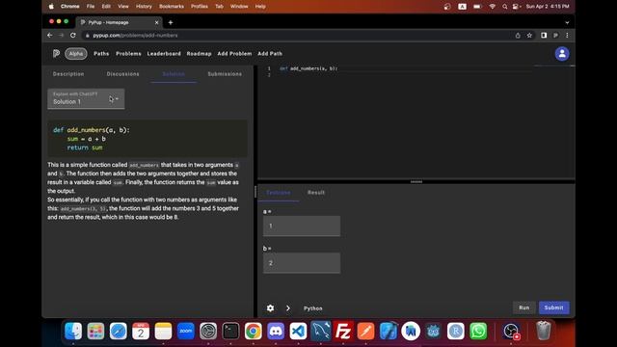
Task: Click Chrome tab search chevron
Action: (567, 22)
